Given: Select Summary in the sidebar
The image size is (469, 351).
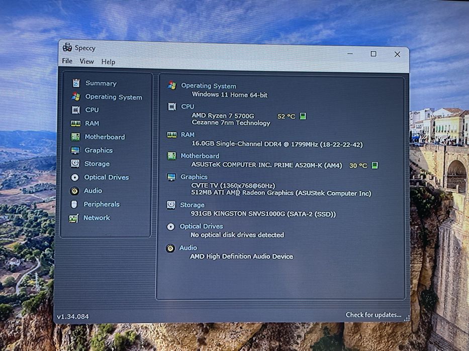Looking at the screenshot, I should tap(101, 83).
